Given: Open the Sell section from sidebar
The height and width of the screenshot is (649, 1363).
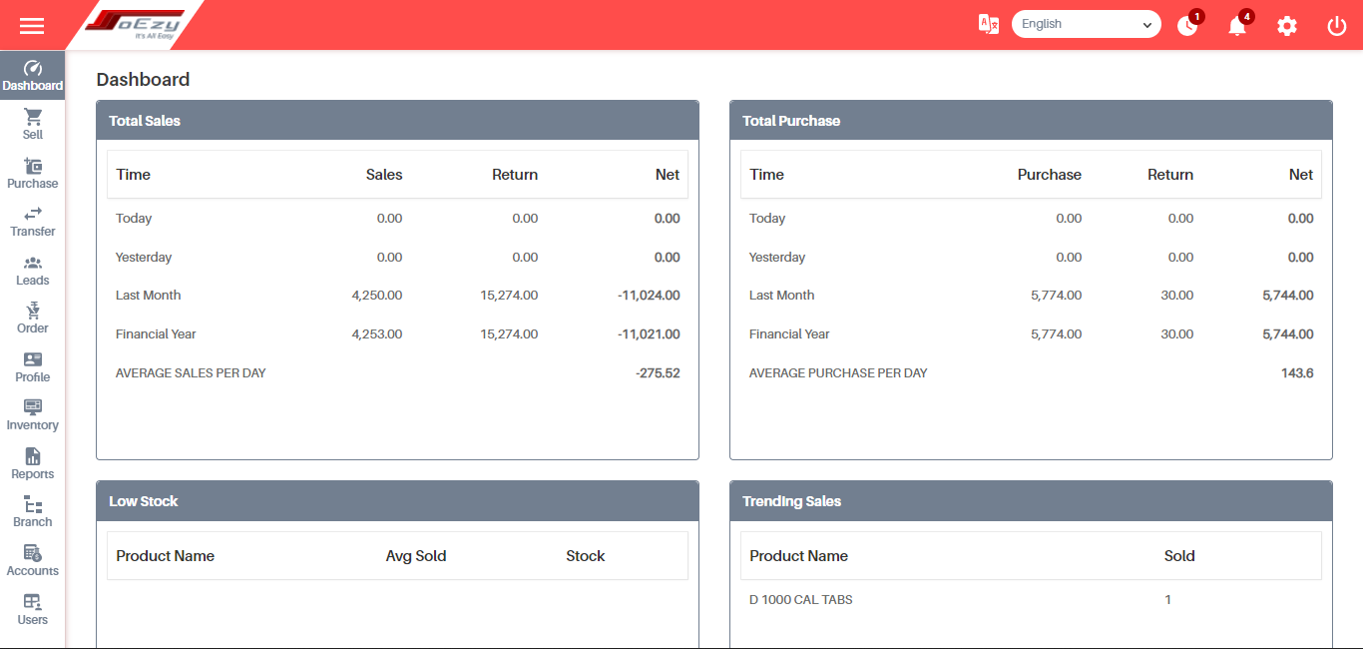Looking at the screenshot, I should pos(32,123).
